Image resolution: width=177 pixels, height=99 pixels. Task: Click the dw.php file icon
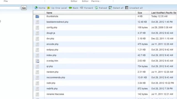pos(37,38)
